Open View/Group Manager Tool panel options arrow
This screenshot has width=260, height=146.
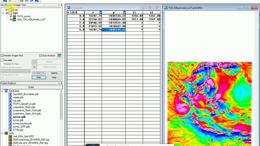[59, 5]
